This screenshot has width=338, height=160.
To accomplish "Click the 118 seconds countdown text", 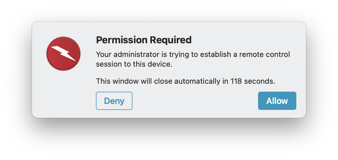I will click(253, 81).
